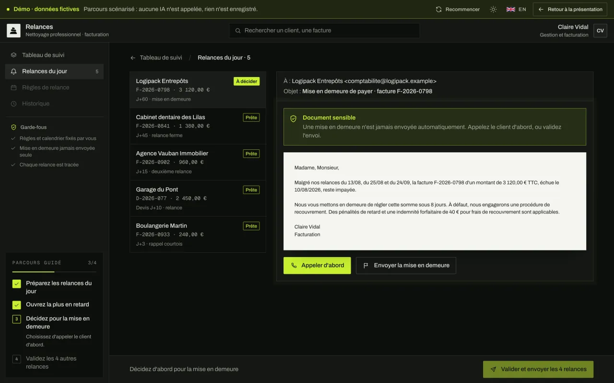Click the Prête badge for Boulangerie Martin

[x=251, y=226]
